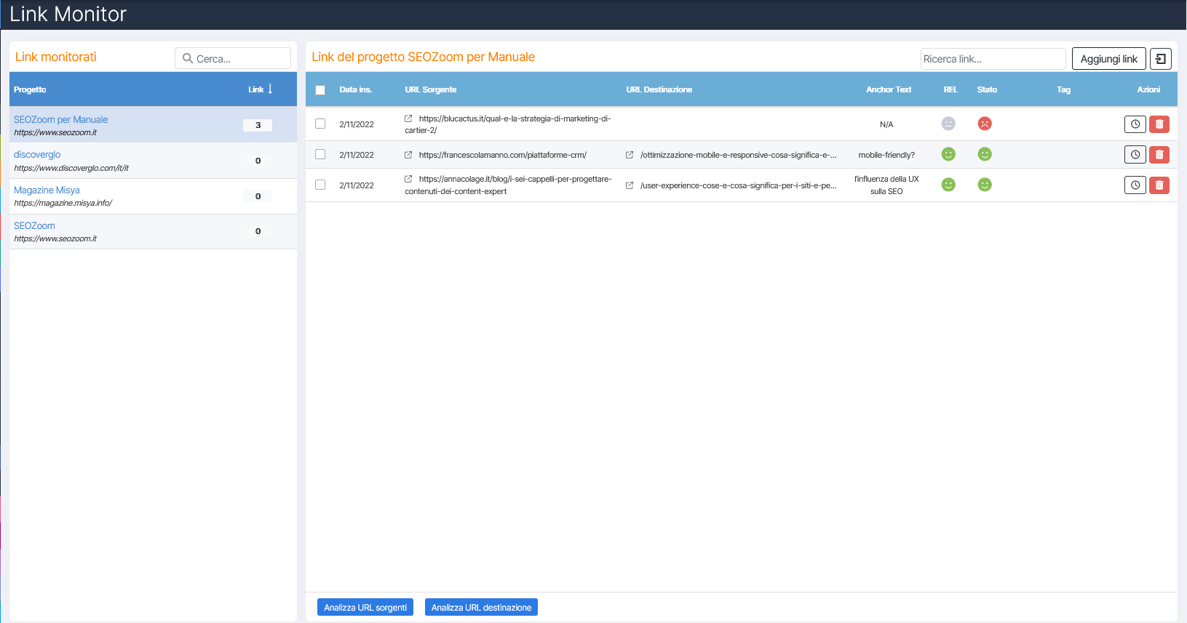Open annacolage.it source external link icon
1187x623 pixels.
point(408,179)
